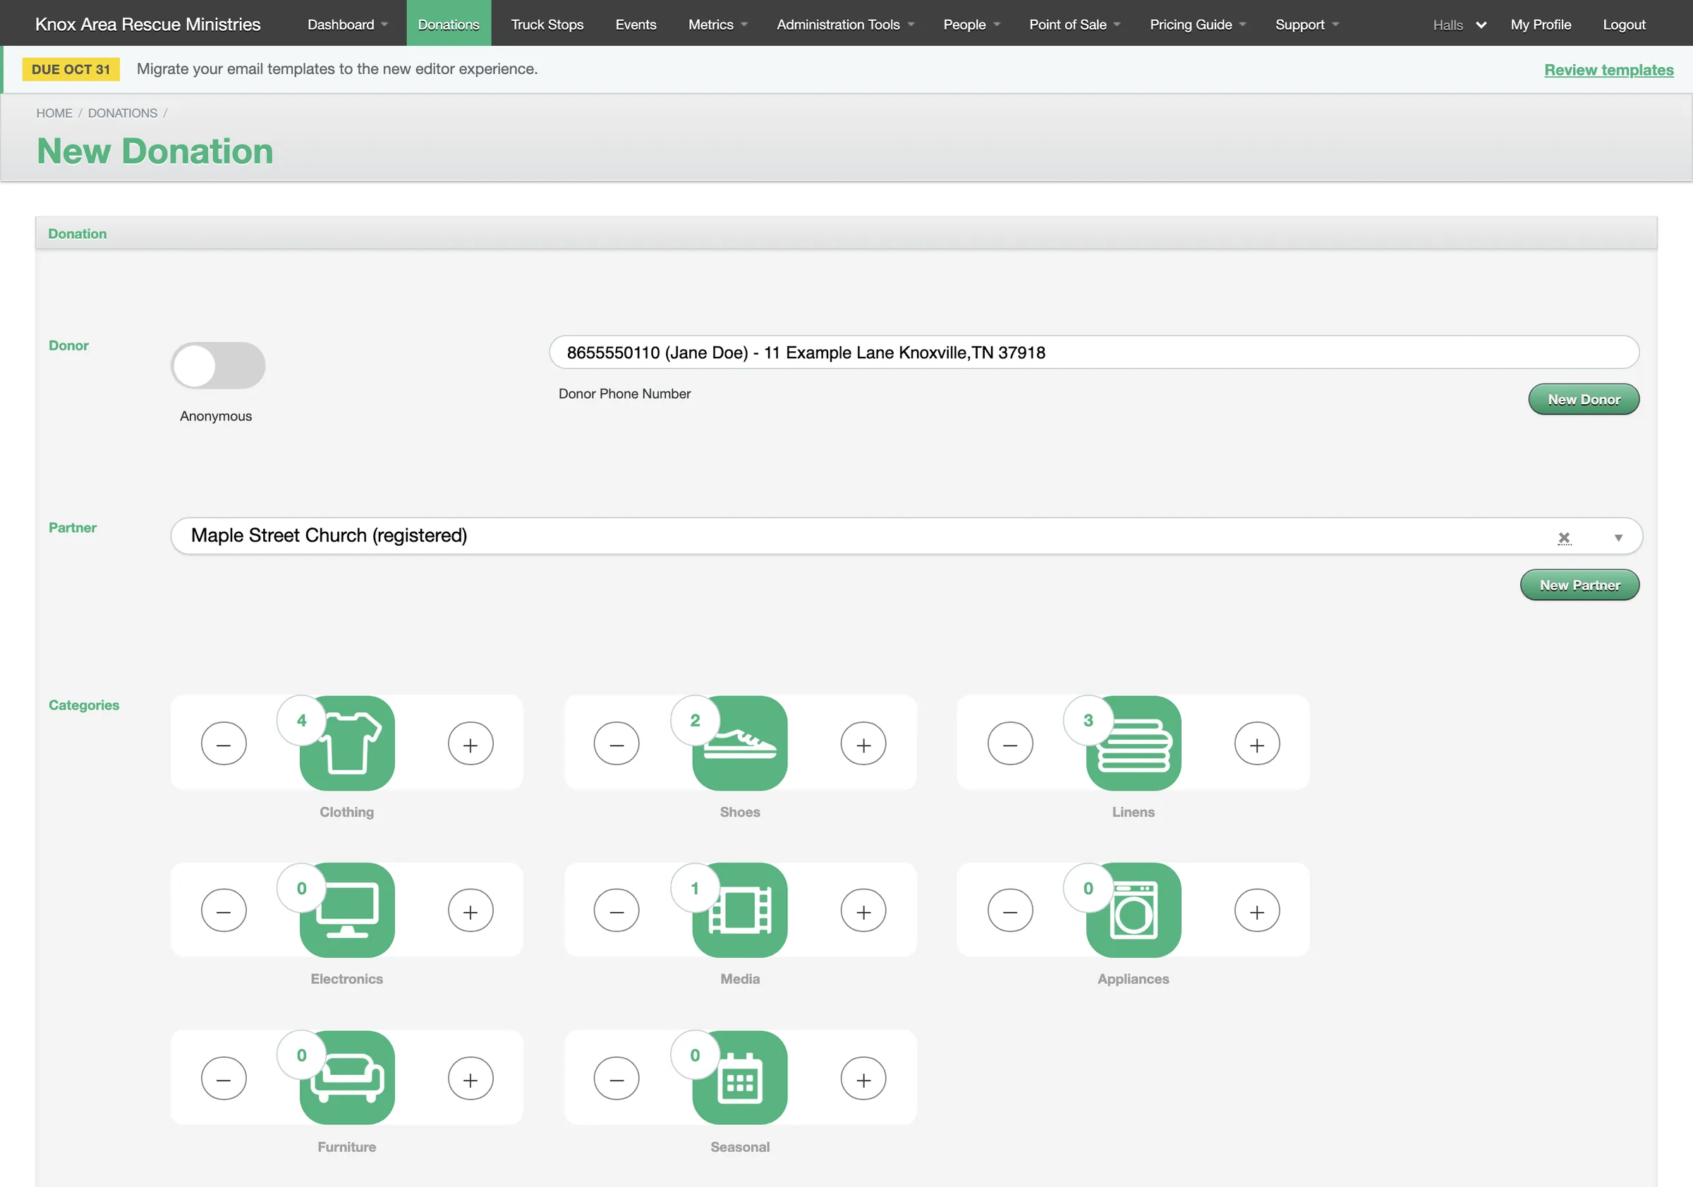Reduce the Media count by one
This screenshot has height=1187, width=1693.
617,911
